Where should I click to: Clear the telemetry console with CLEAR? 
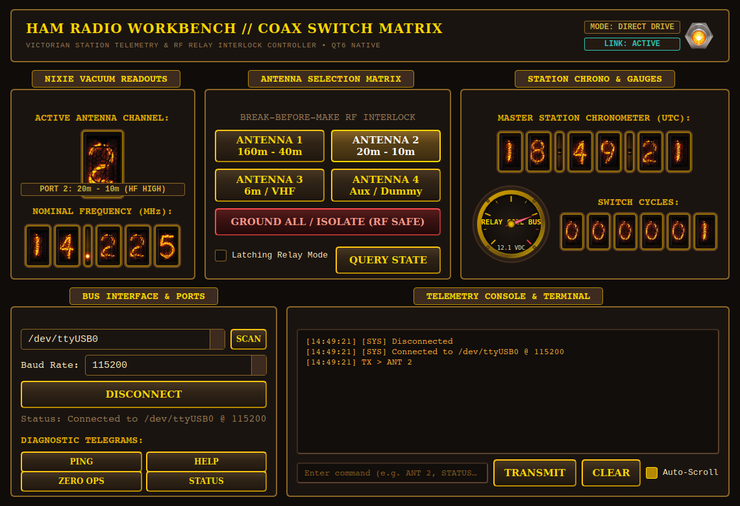click(611, 472)
